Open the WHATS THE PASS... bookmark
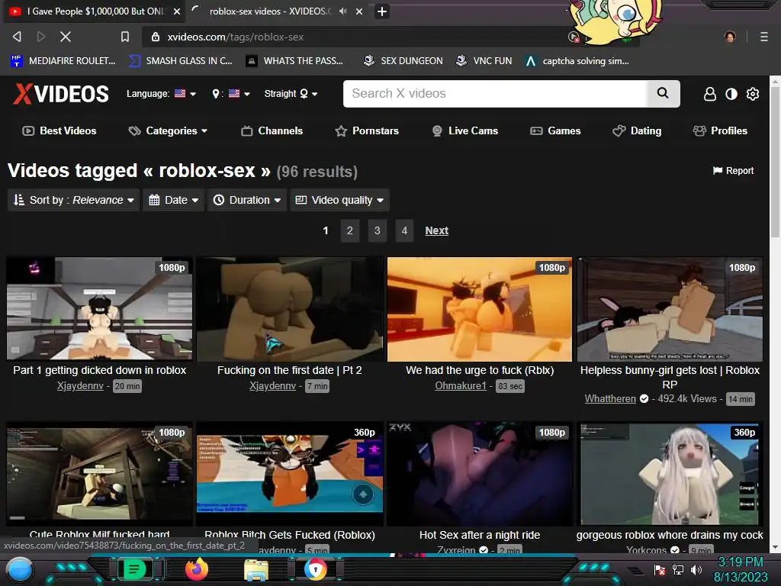Viewport: 781px width, 586px height. [x=295, y=61]
